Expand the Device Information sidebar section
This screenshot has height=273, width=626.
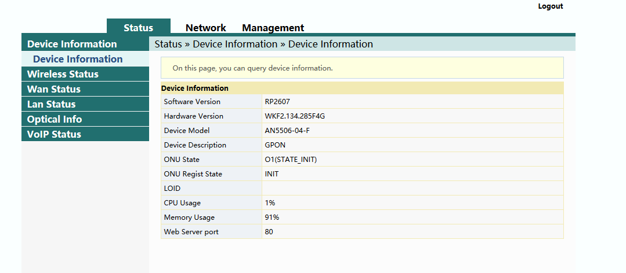pos(85,44)
